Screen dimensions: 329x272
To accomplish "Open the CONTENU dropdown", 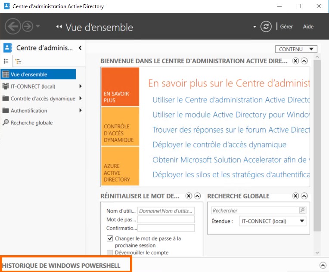I will (x=296, y=49).
